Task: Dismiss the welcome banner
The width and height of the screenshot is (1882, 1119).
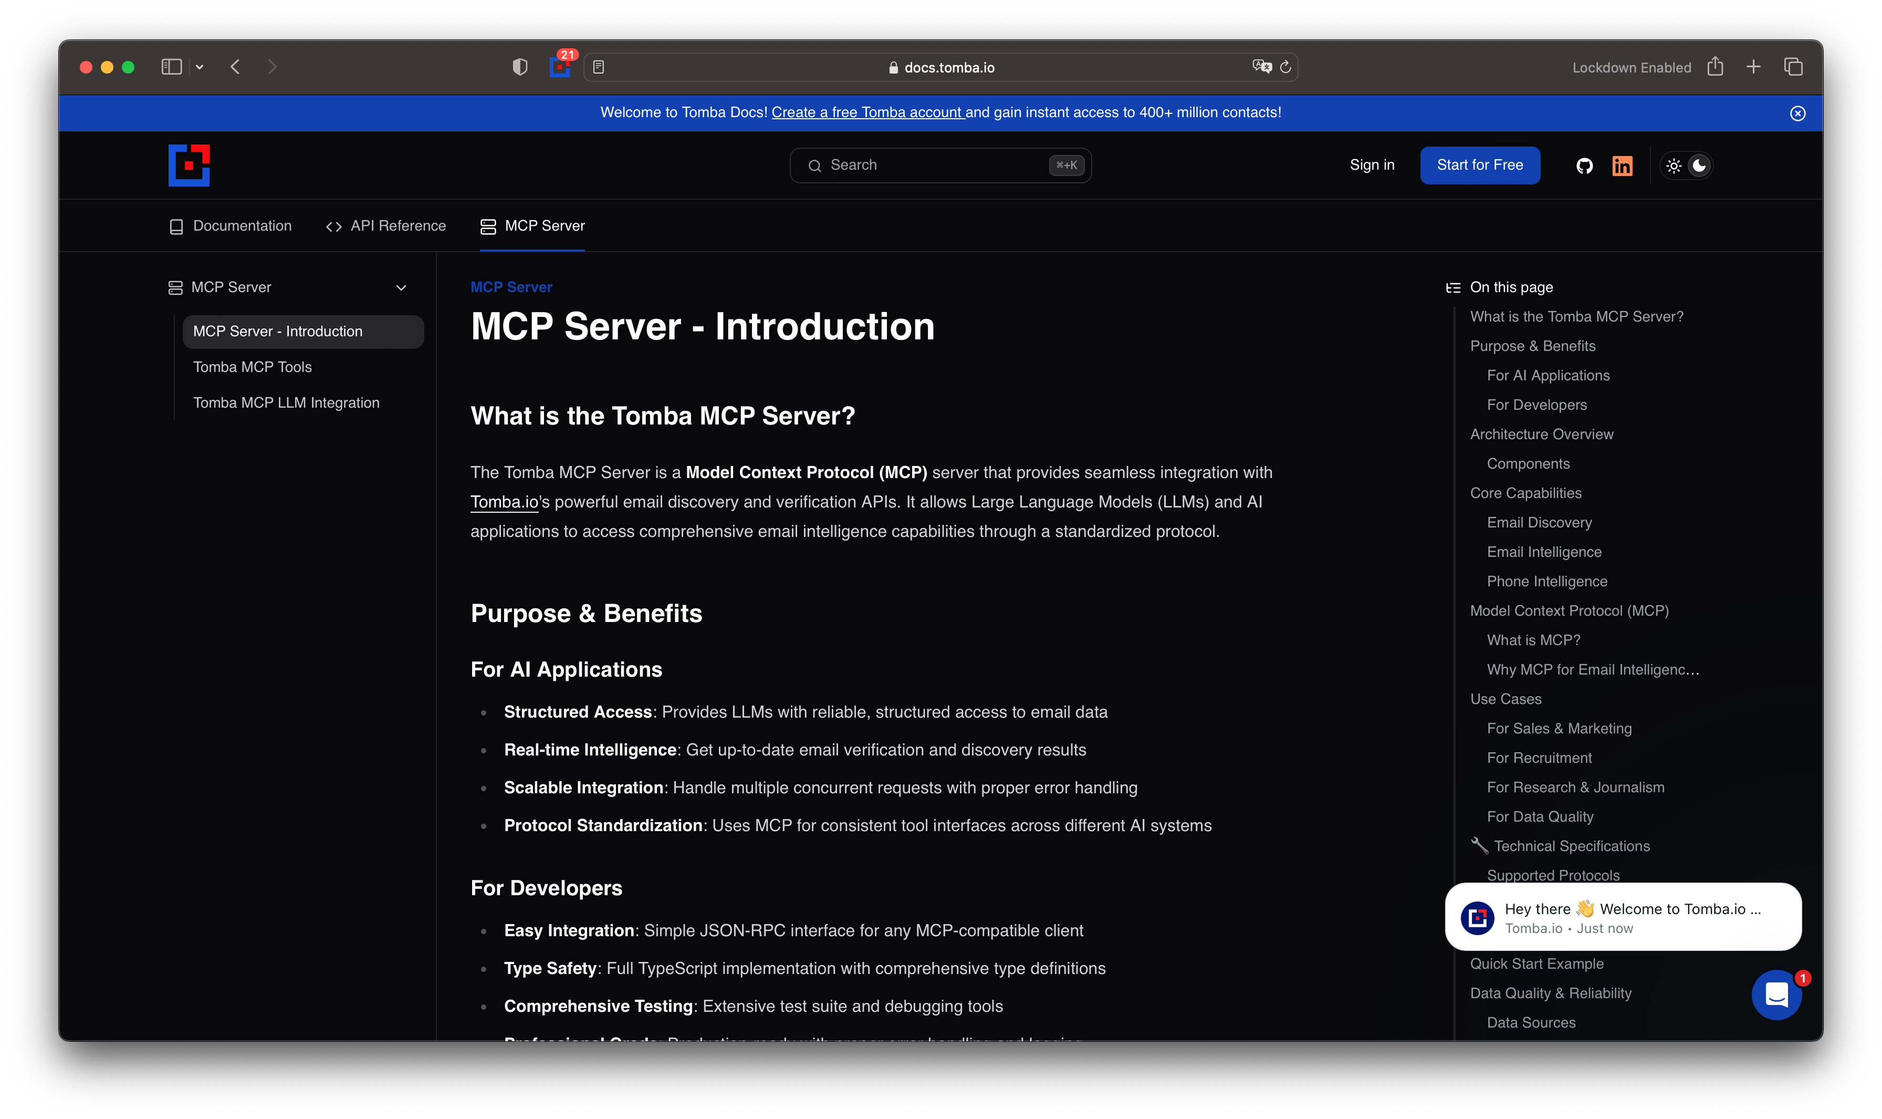Action: [x=1797, y=113]
